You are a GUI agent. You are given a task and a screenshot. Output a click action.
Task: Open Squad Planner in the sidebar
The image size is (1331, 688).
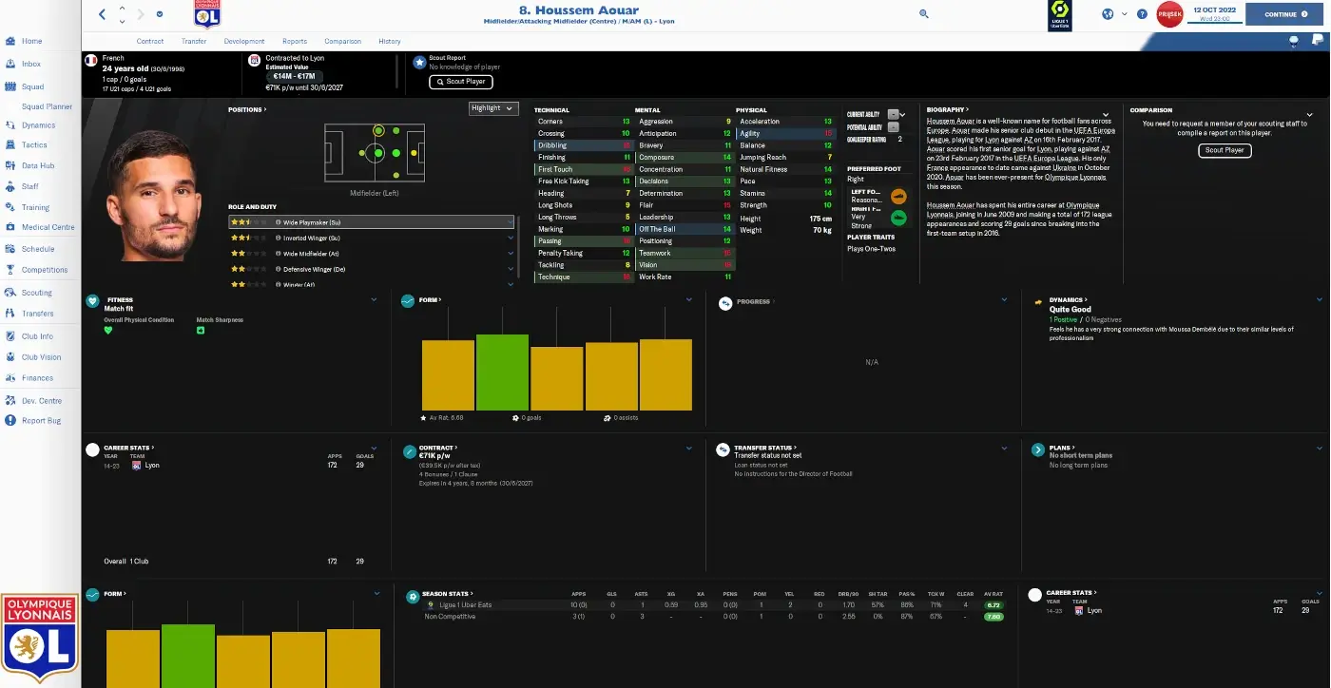coord(47,106)
